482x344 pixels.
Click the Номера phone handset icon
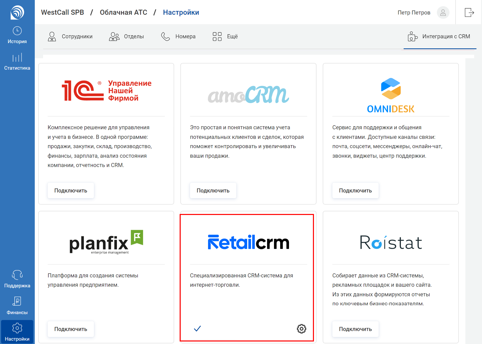(166, 37)
